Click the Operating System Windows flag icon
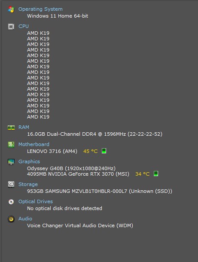 (x=11, y=9)
